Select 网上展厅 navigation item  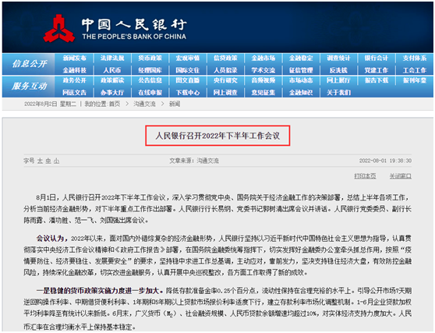(x=339, y=80)
